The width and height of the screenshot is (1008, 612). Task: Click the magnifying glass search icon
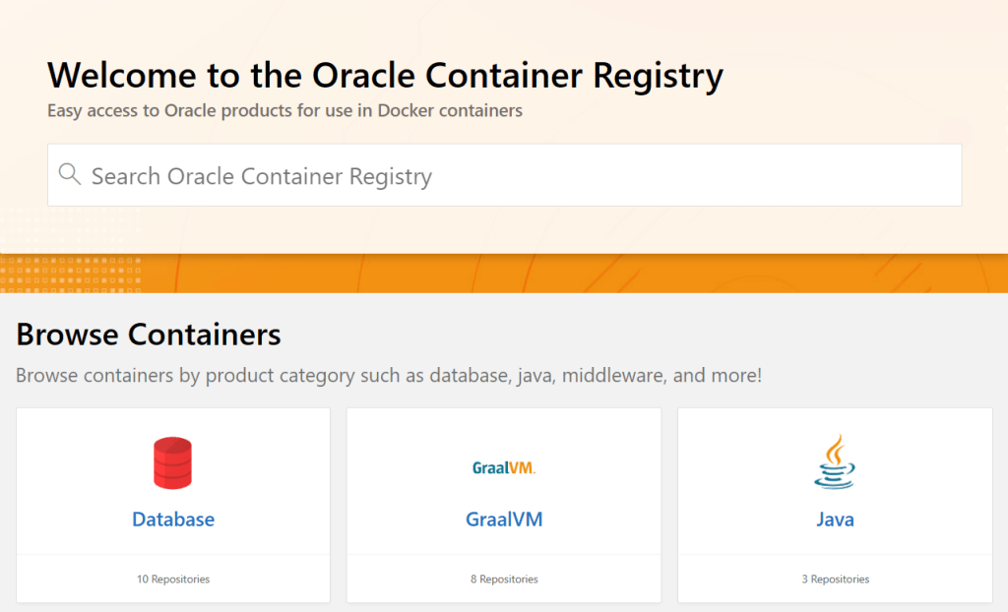69,175
